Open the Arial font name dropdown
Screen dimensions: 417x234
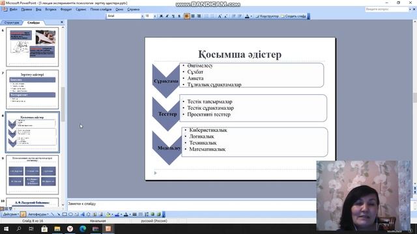[x=143, y=16]
